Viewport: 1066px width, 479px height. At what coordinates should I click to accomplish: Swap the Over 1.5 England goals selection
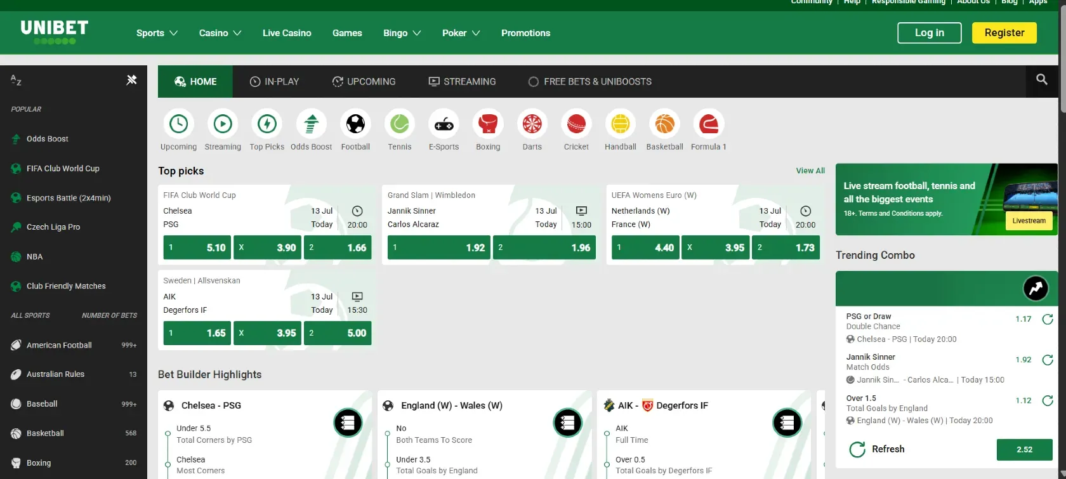pos(1048,400)
